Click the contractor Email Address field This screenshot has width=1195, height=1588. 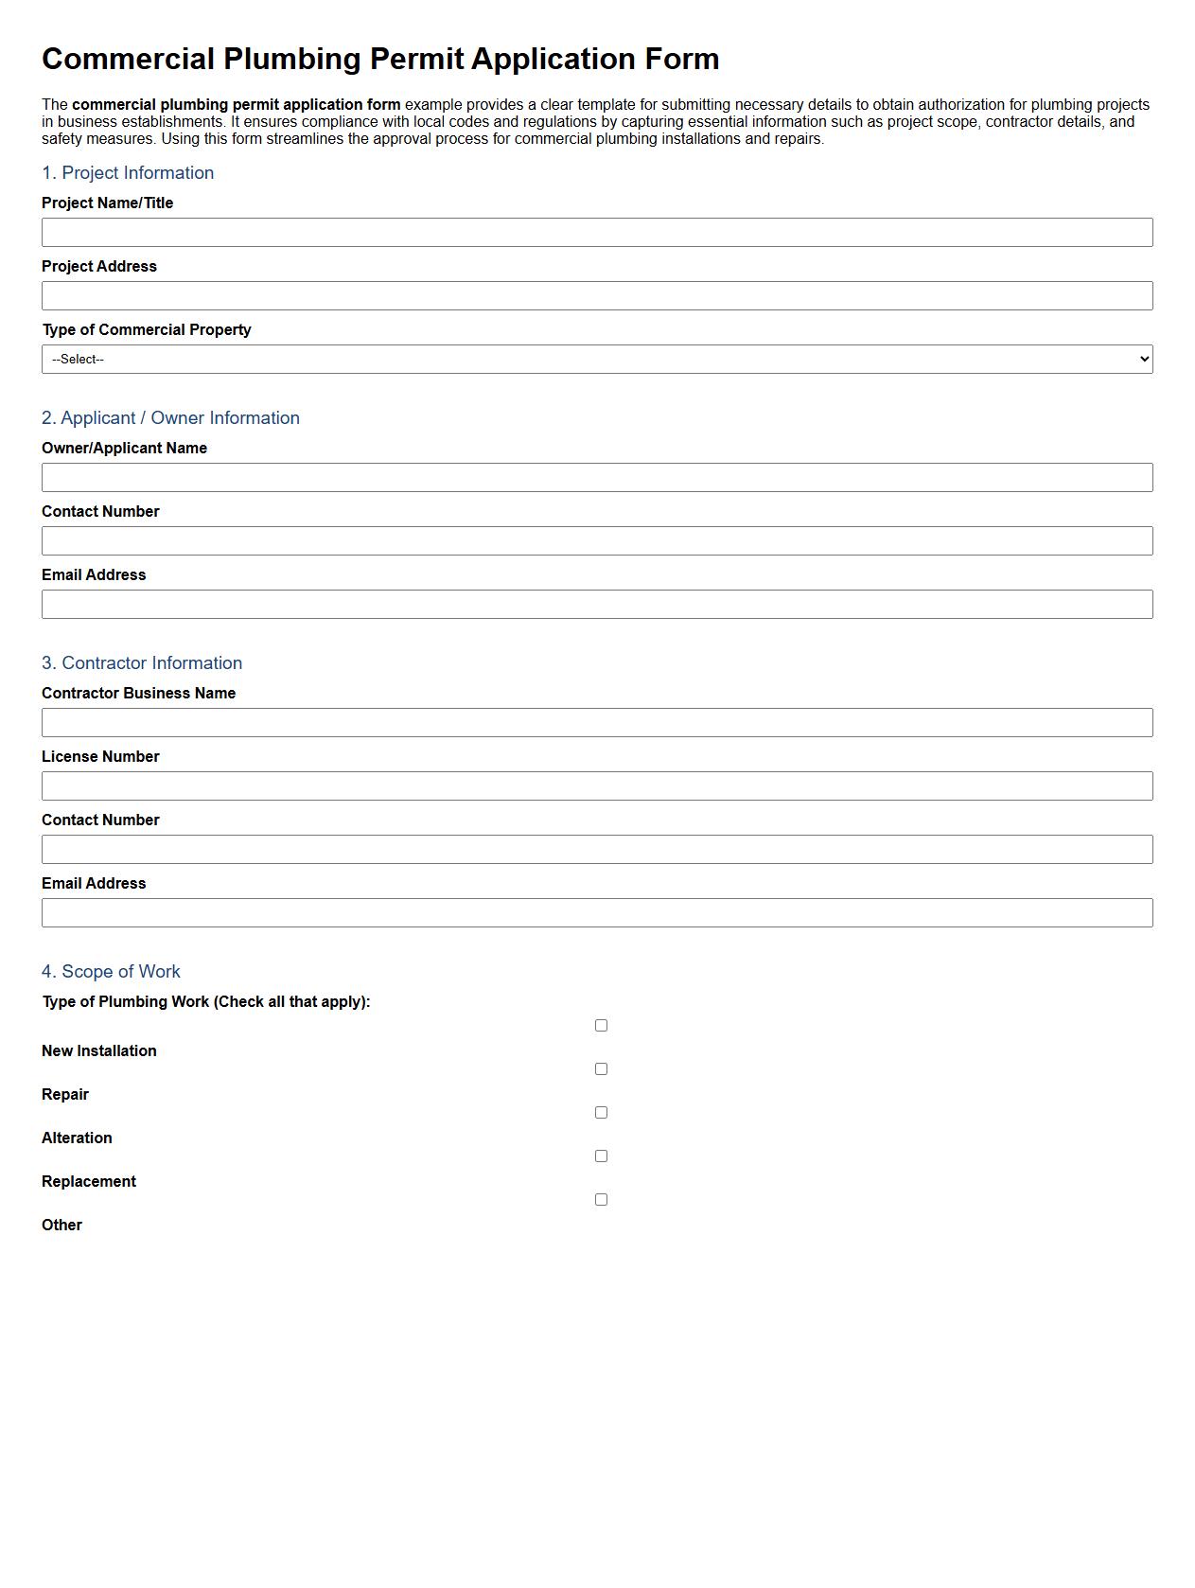click(x=596, y=911)
